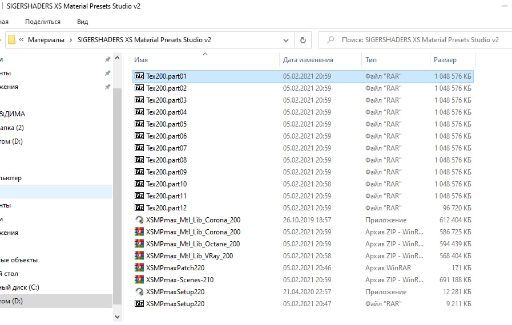Screen dimensions: 512x325
Task: Open the Вид ribbon tab
Action: click(82, 22)
